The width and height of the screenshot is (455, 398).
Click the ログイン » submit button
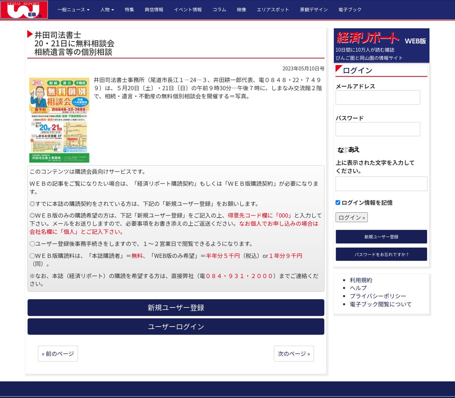352,217
